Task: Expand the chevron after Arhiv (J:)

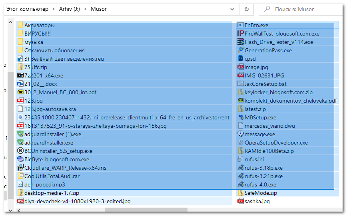Action: click(x=85, y=9)
